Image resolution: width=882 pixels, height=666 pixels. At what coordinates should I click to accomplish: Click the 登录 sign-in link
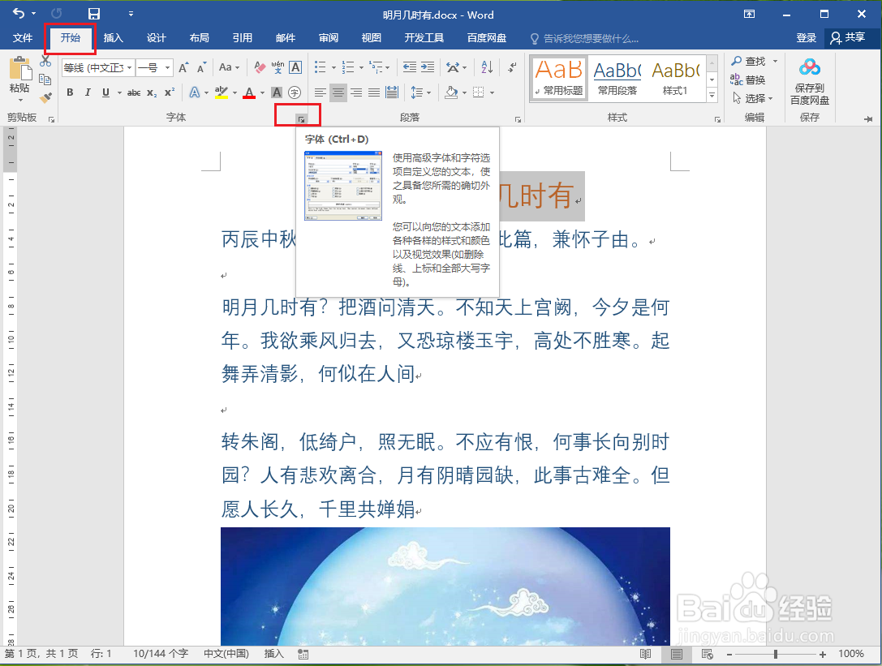(806, 37)
